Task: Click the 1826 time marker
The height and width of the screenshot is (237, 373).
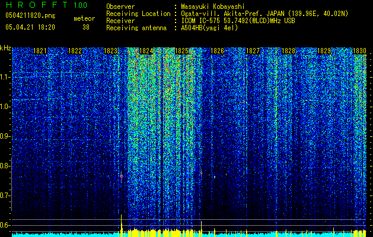Action: 218,51
